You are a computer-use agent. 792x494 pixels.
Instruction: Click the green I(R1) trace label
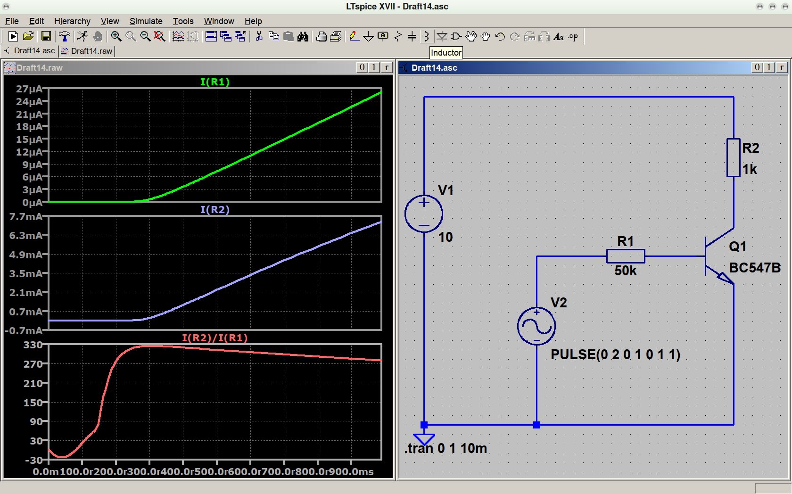214,82
